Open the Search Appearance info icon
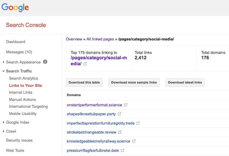The image size is (229, 156). (x=45, y=62)
